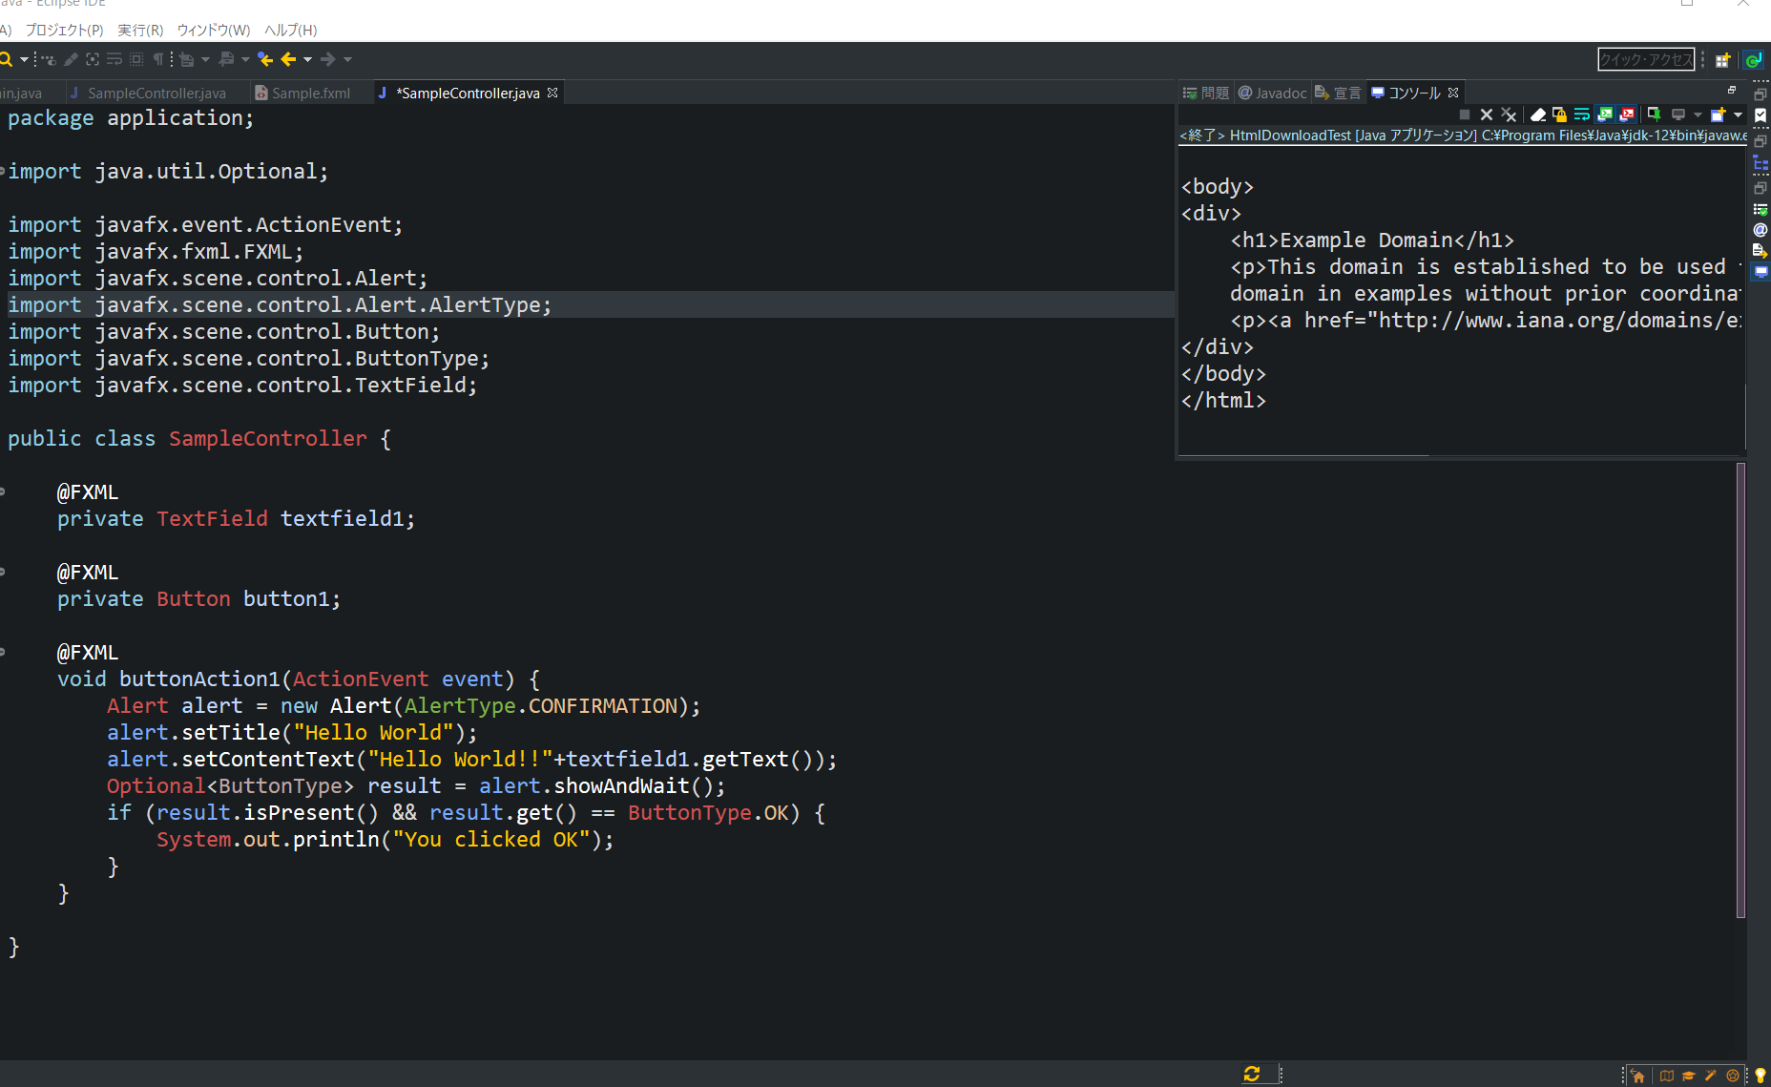Expand Display Selected Console dropdown
This screenshot has height=1087, width=1771.
click(1698, 115)
